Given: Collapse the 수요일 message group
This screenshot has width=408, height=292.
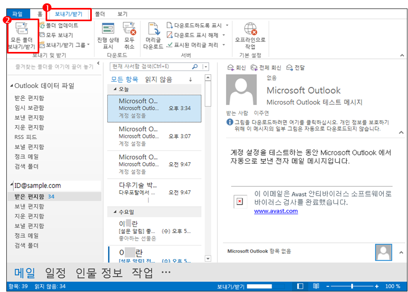Looking at the screenshot, I should pyautogui.click(x=115, y=212).
